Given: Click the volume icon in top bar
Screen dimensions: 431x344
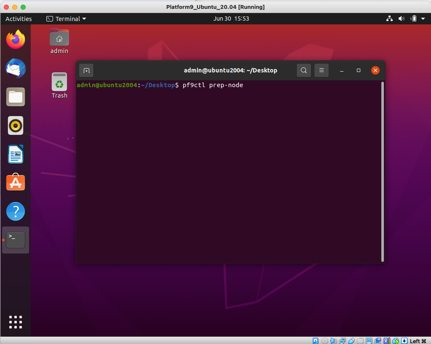Looking at the screenshot, I should tap(401, 19).
